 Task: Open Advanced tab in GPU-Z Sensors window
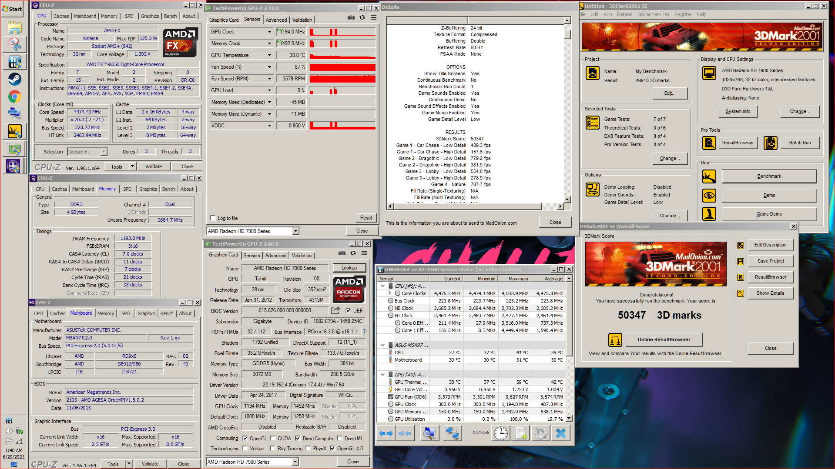pos(276,20)
